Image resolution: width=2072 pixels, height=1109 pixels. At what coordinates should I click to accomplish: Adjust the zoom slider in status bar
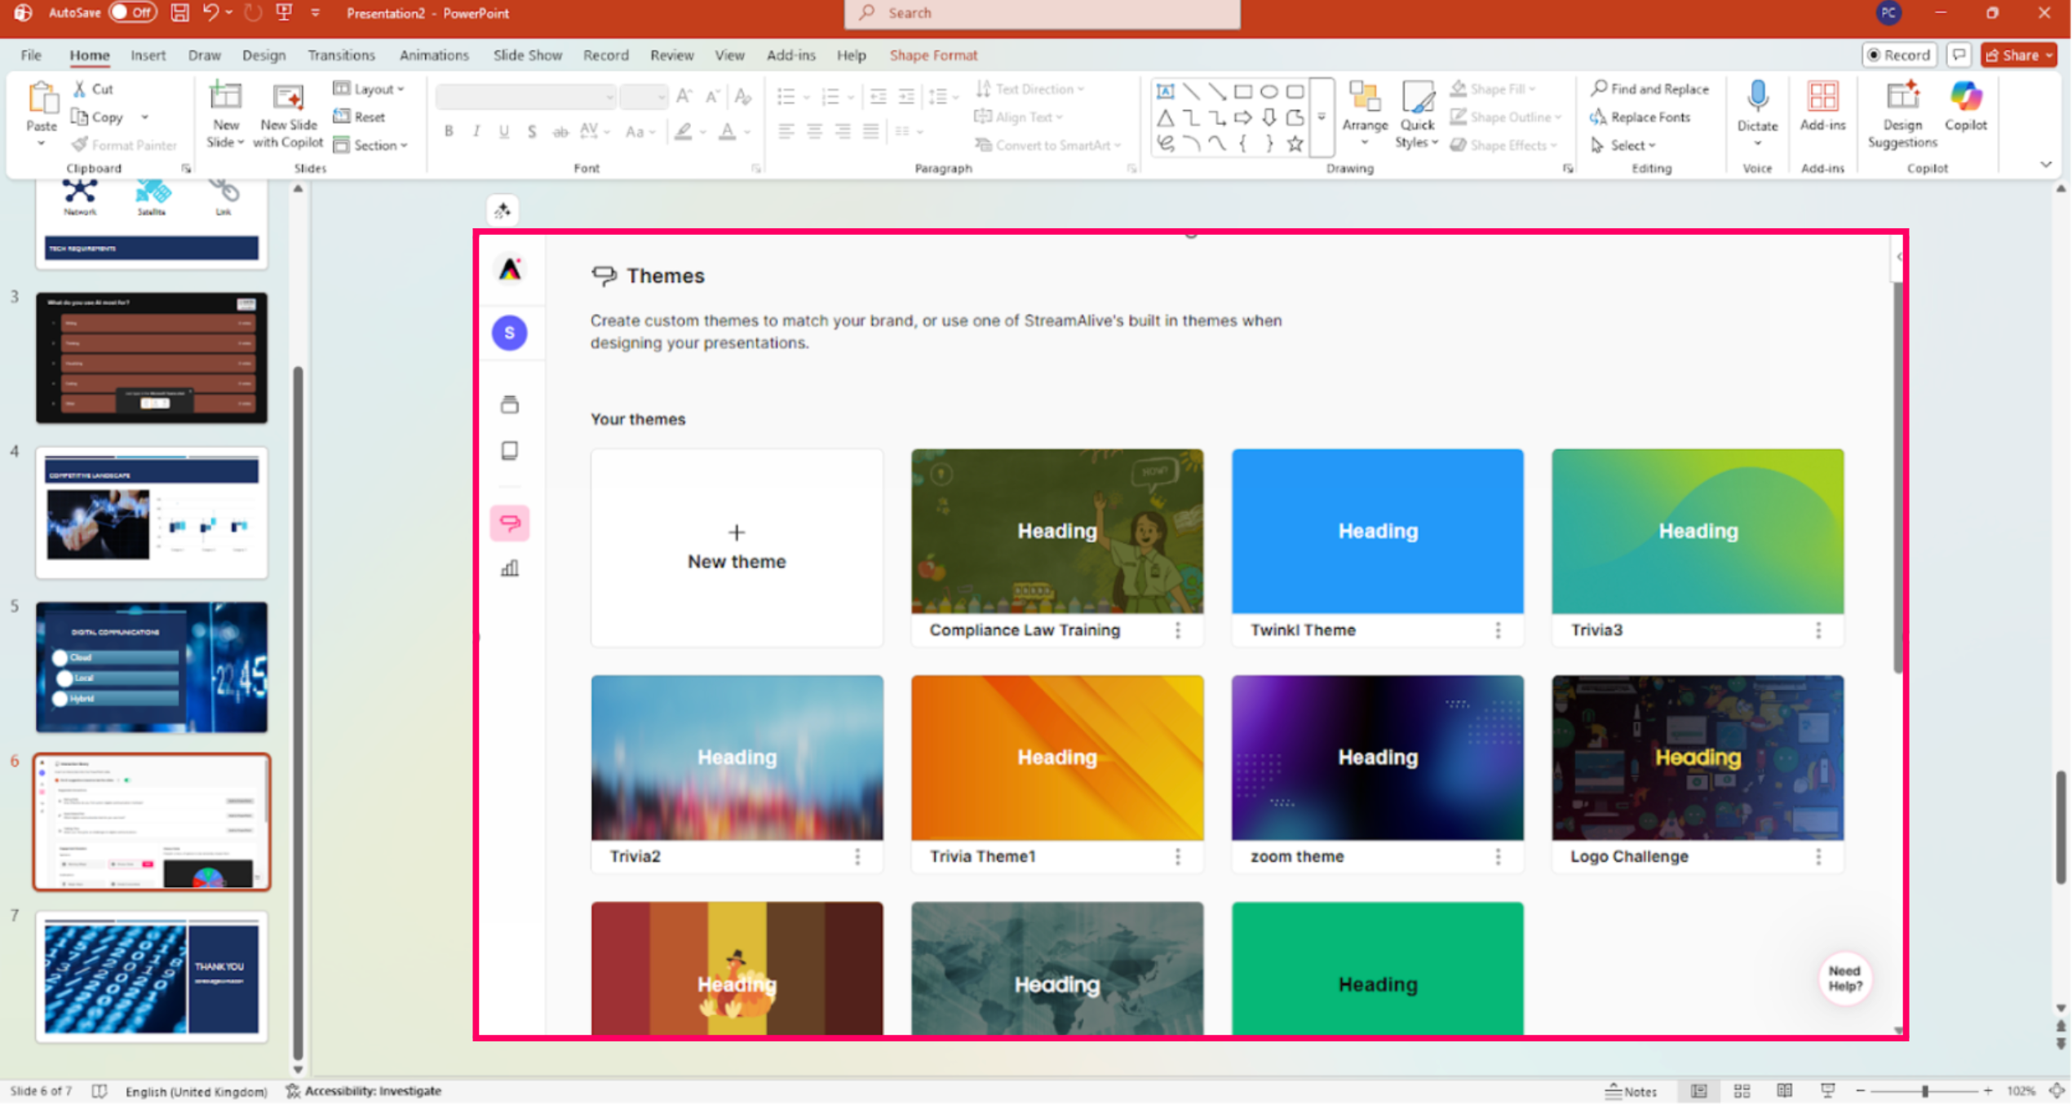[x=1924, y=1091]
